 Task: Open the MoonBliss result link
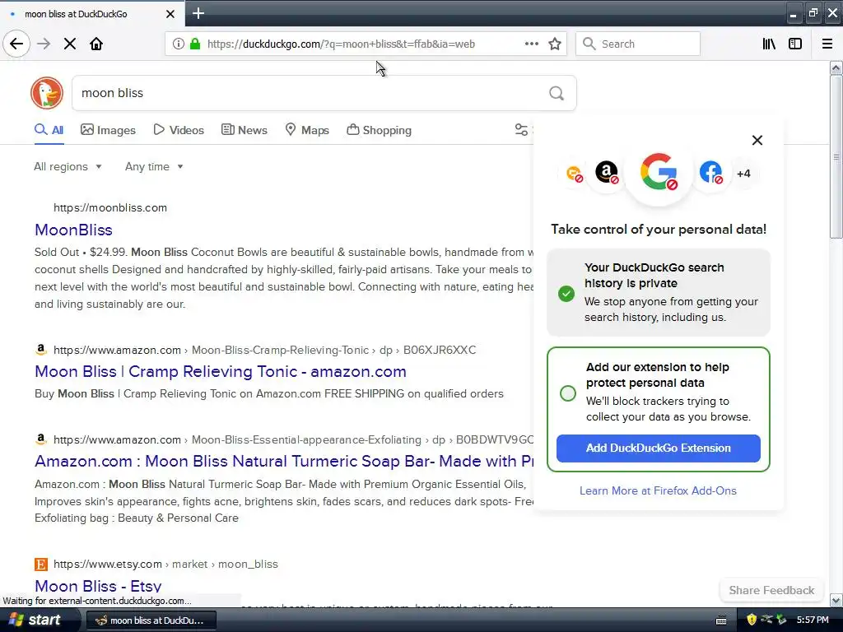point(73,230)
